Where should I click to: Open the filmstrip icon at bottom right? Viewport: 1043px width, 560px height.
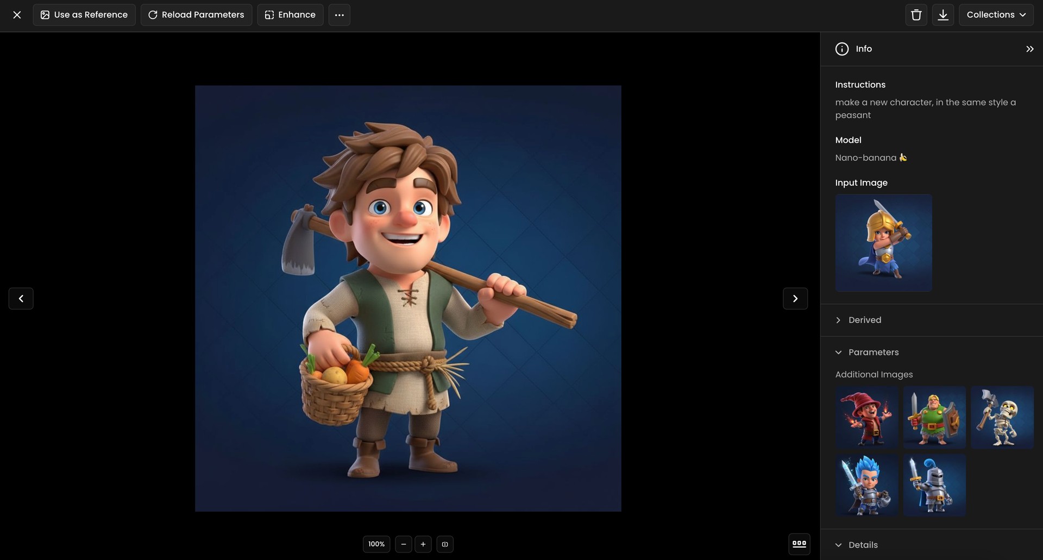click(x=799, y=543)
